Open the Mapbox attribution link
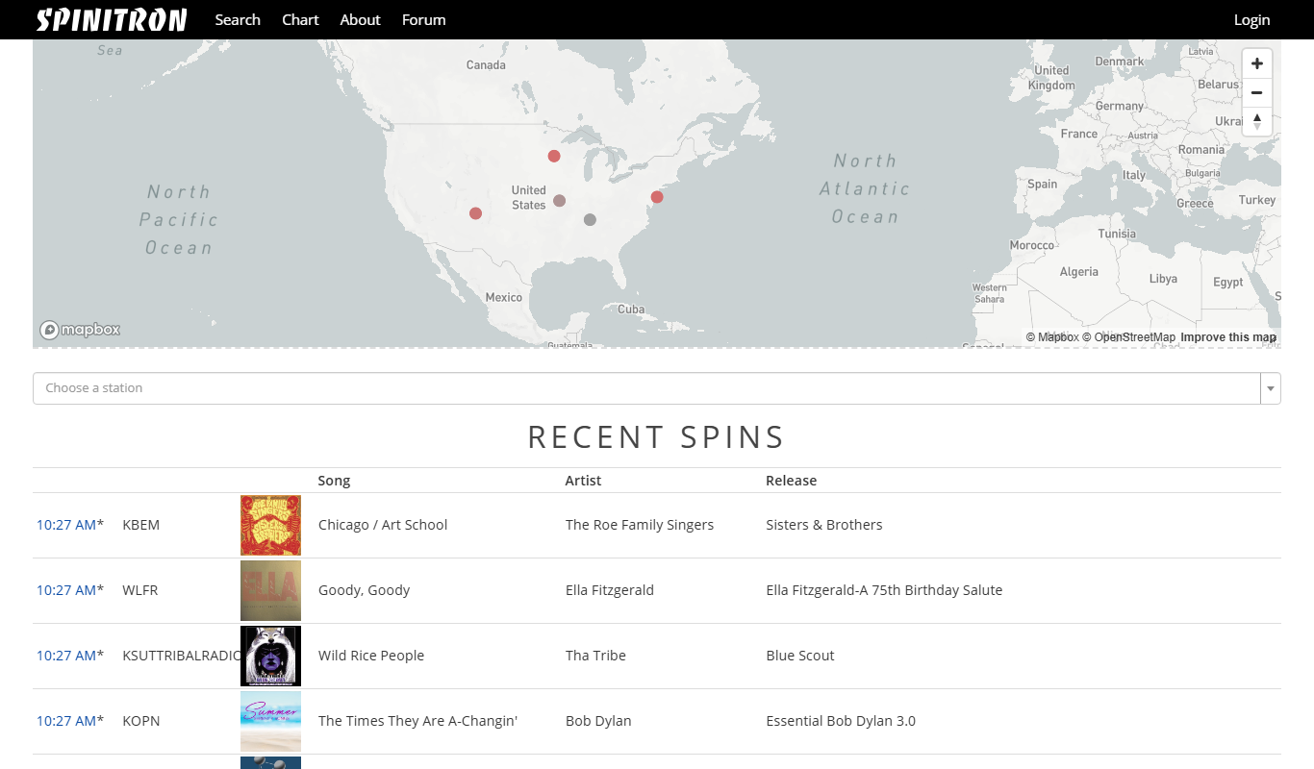 pyautogui.click(x=1052, y=337)
